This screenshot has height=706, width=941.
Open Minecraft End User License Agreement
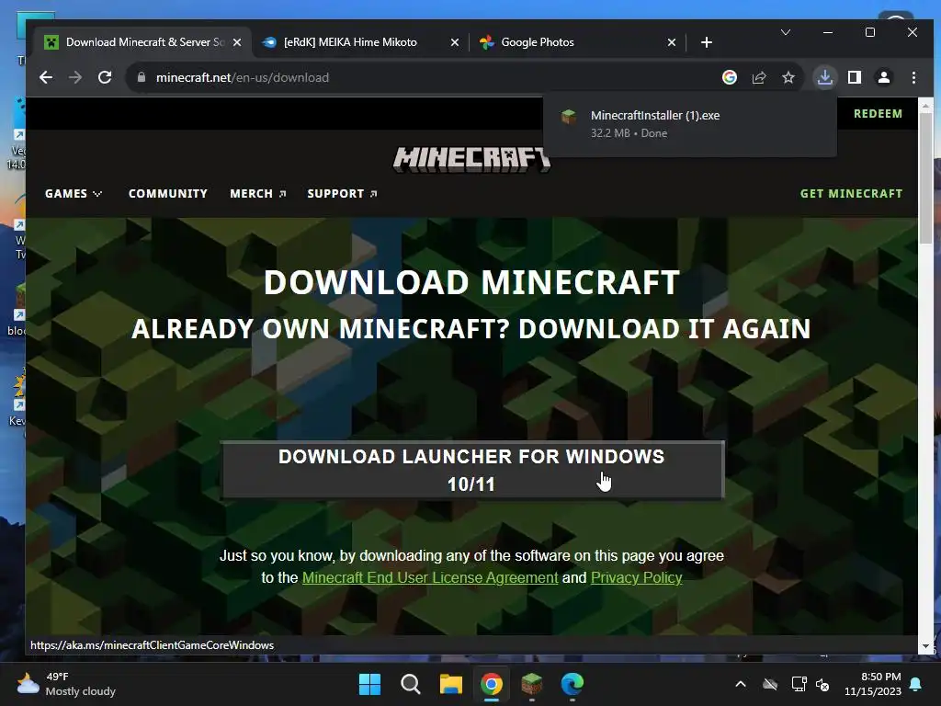(x=430, y=577)
